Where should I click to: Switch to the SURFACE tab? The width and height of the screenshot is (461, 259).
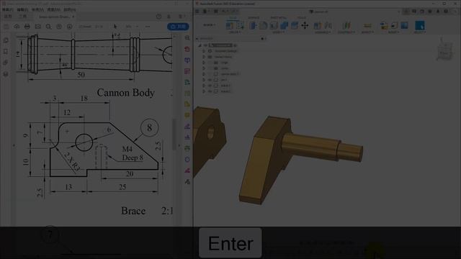[x=254, y=18]
